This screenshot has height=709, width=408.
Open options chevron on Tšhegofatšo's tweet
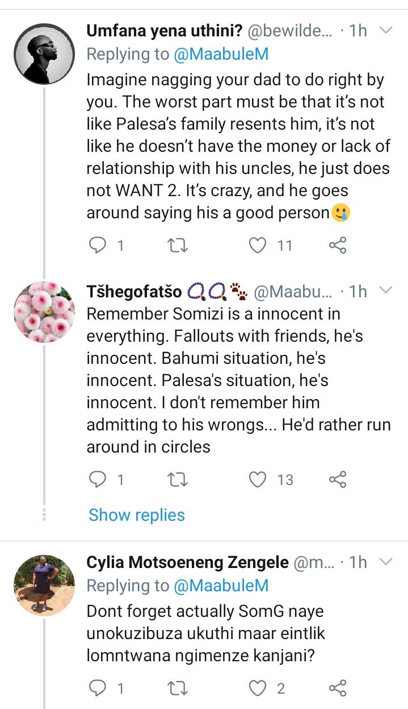pos(385,291)
